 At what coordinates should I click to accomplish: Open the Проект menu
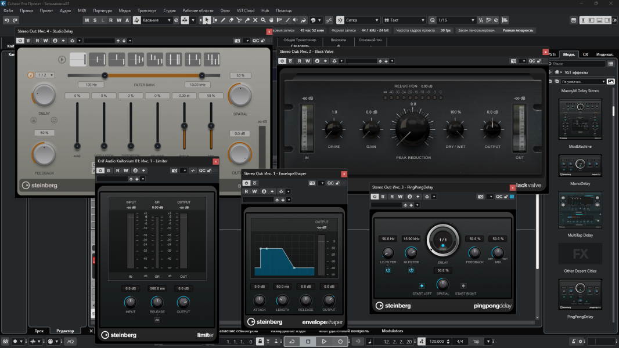46,10
